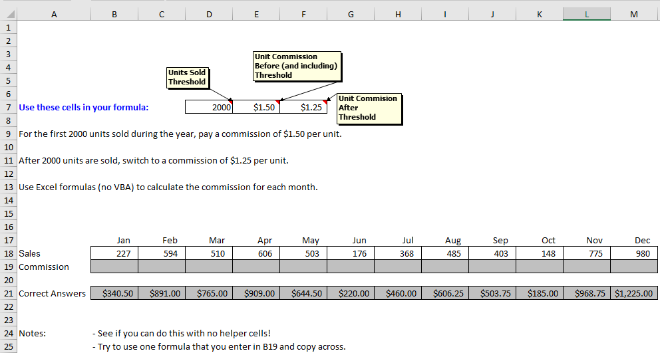The width and height of the screenshot is (660, 353).
Task: Click correct answer $644.50
Action: pos(303,293)
